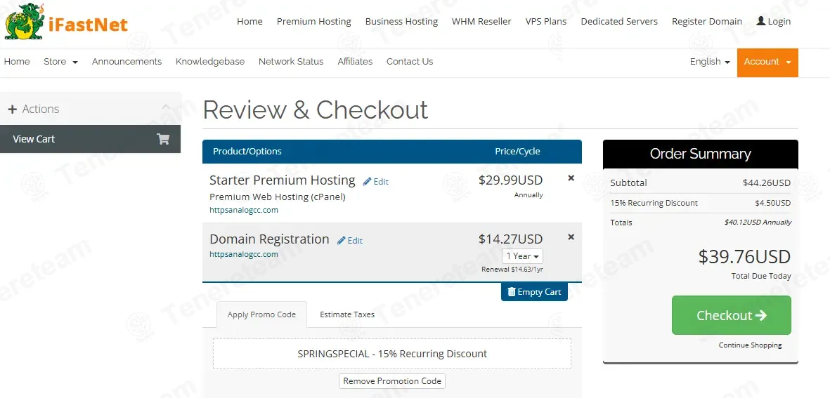Check the Network Status page

coord(291,61)
